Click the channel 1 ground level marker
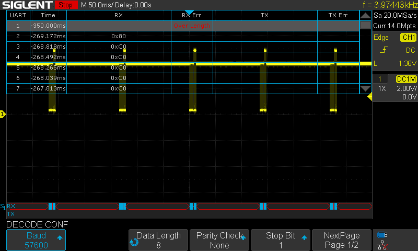Viewport: 418px width, 251px height. pyautogui.click(x=3, y=114)
